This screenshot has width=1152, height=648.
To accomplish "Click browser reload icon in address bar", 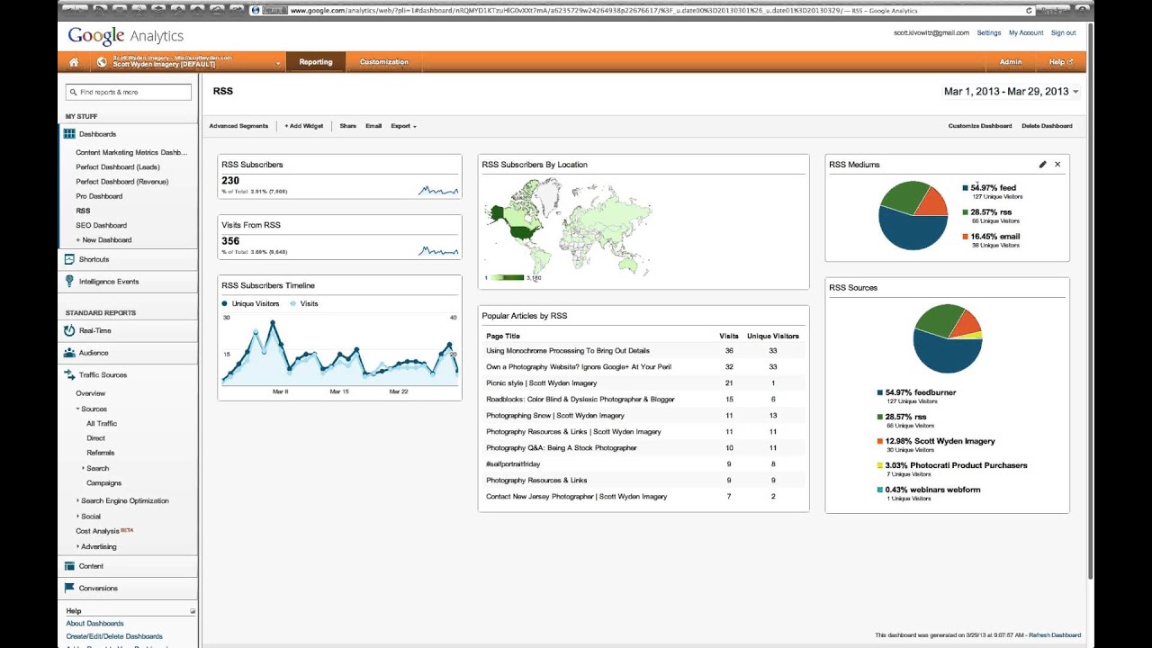I will pyautogui.click(x=1030, y=11).
